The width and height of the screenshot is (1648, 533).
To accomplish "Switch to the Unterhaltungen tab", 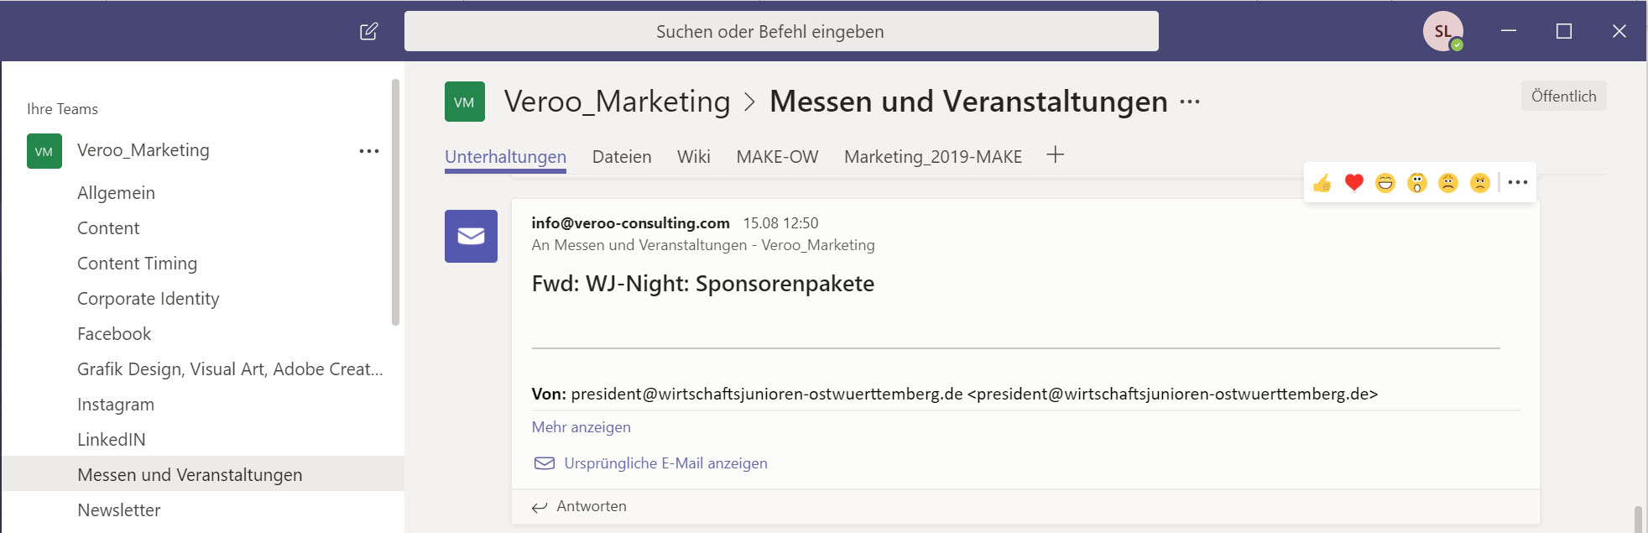I will [505, 157].
